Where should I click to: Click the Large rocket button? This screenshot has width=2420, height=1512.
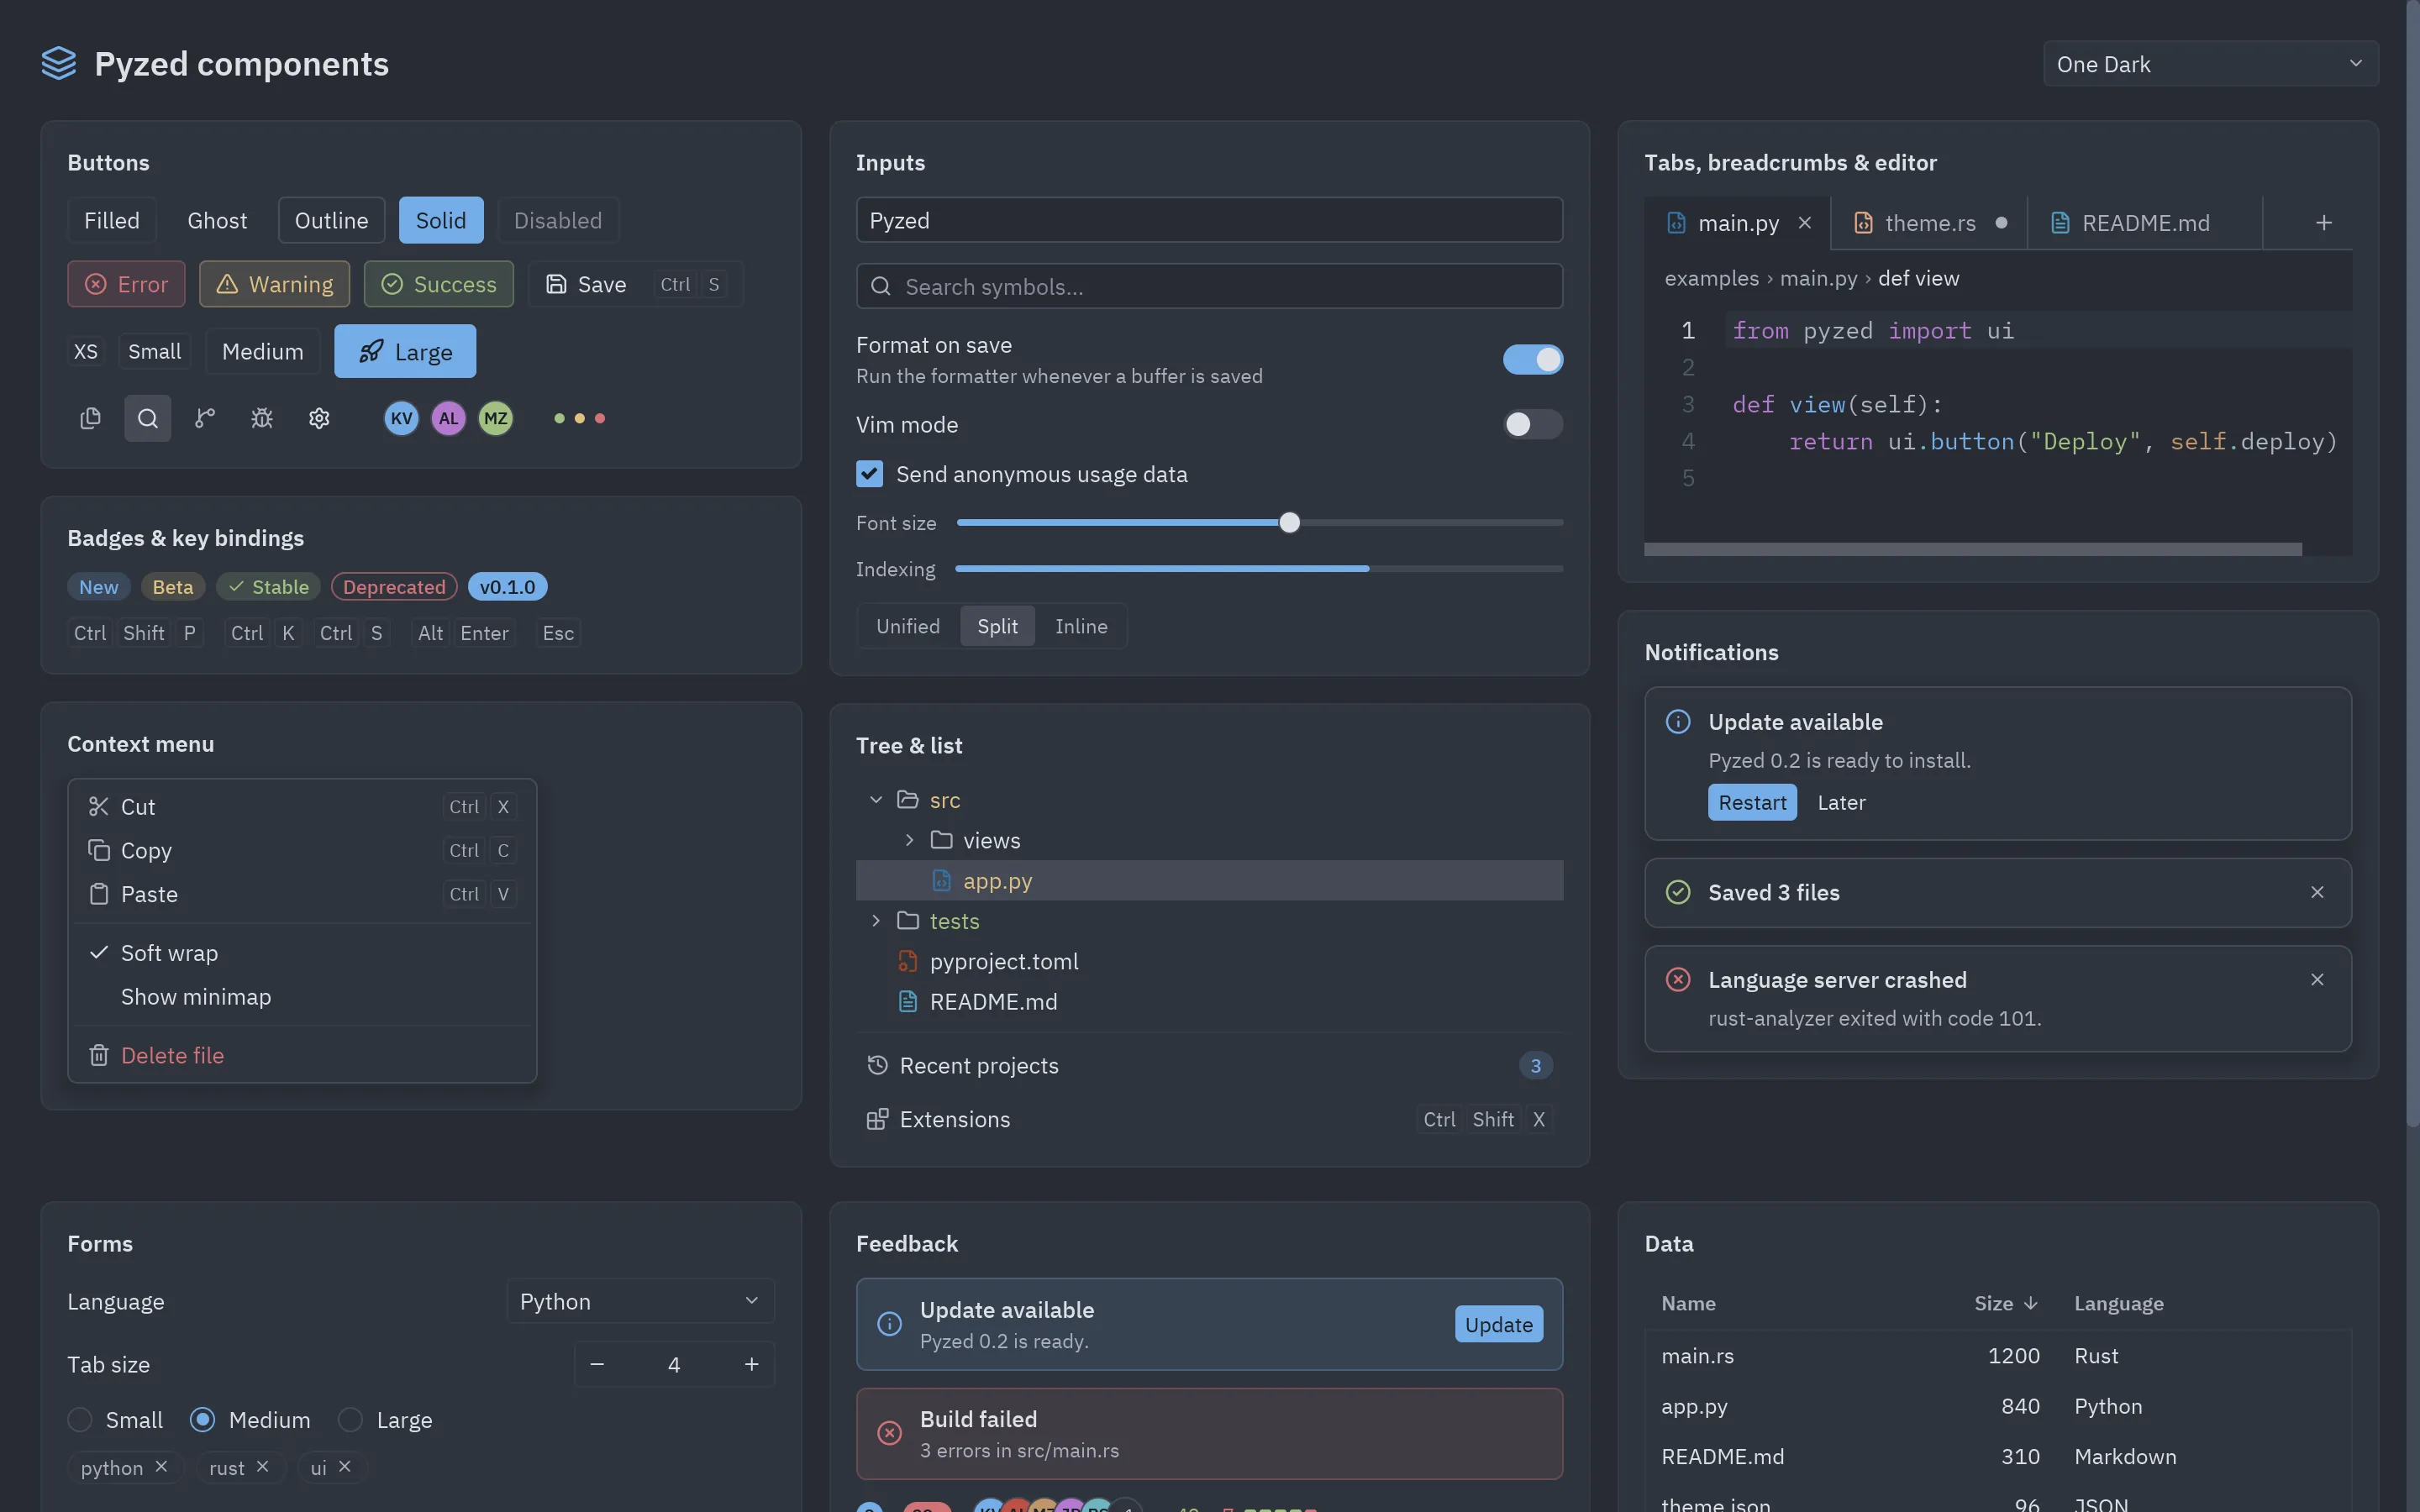click(405, 351)
